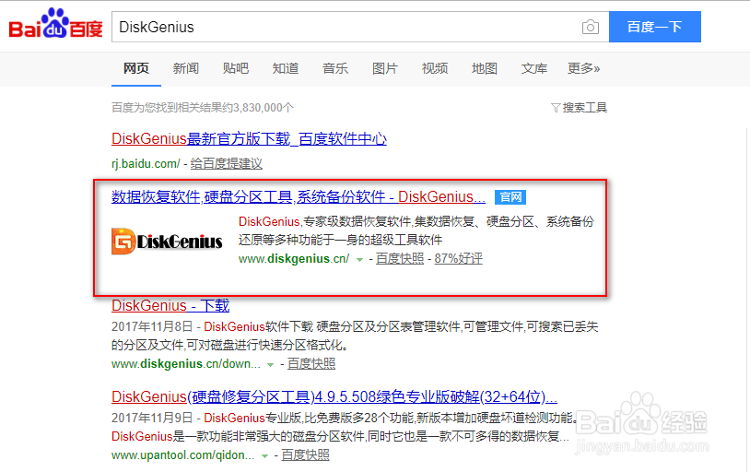This screenshot has height=472, width=750.
Task: Open the 音乐 tab
Action: pos(335,68)
